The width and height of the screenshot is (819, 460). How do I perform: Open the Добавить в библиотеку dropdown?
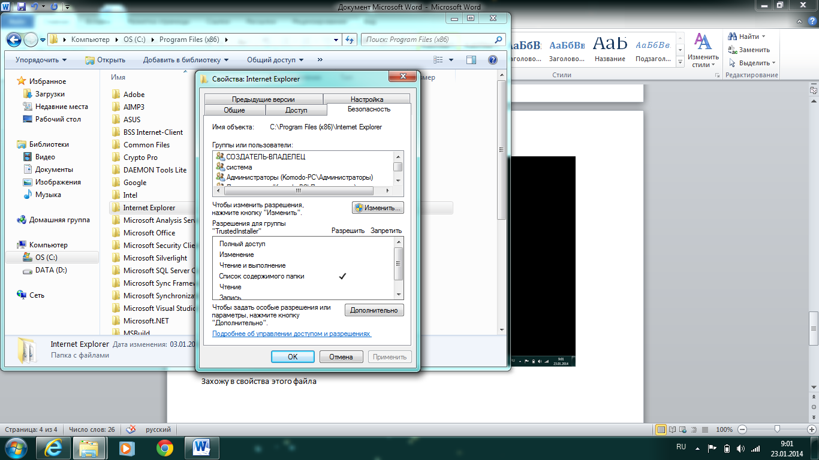[x=186, y=60]
